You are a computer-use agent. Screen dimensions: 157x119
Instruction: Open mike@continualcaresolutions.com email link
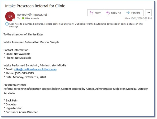point(35,69)
